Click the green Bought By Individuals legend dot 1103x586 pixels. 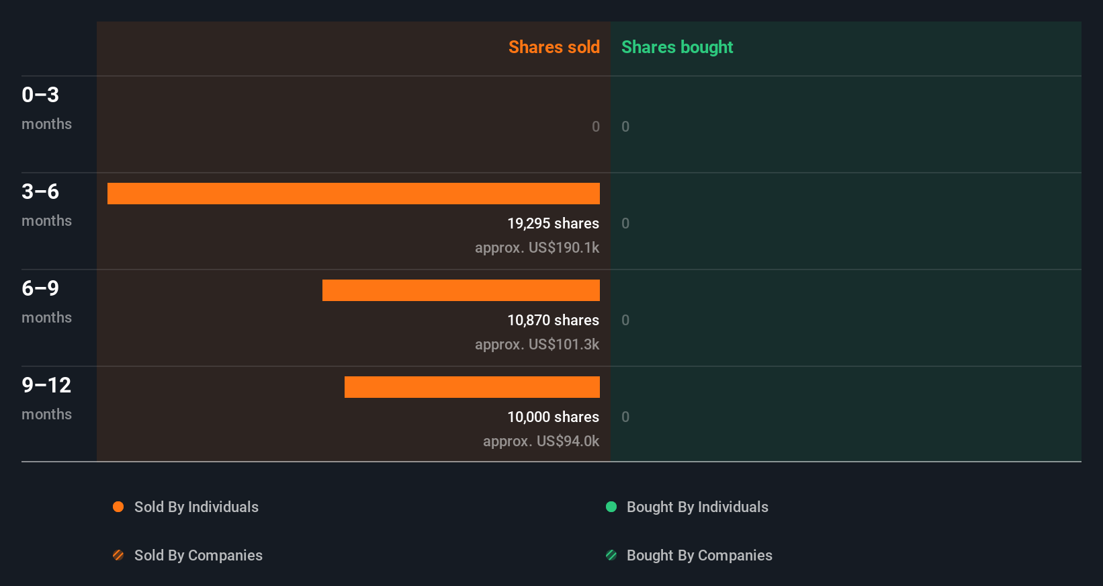point(611,507)
